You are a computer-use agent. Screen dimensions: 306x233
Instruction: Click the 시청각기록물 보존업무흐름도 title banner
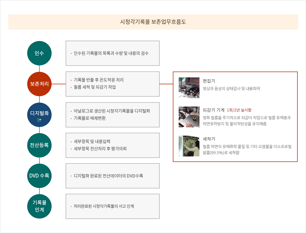pyautogui.click(x=153, y=22)
